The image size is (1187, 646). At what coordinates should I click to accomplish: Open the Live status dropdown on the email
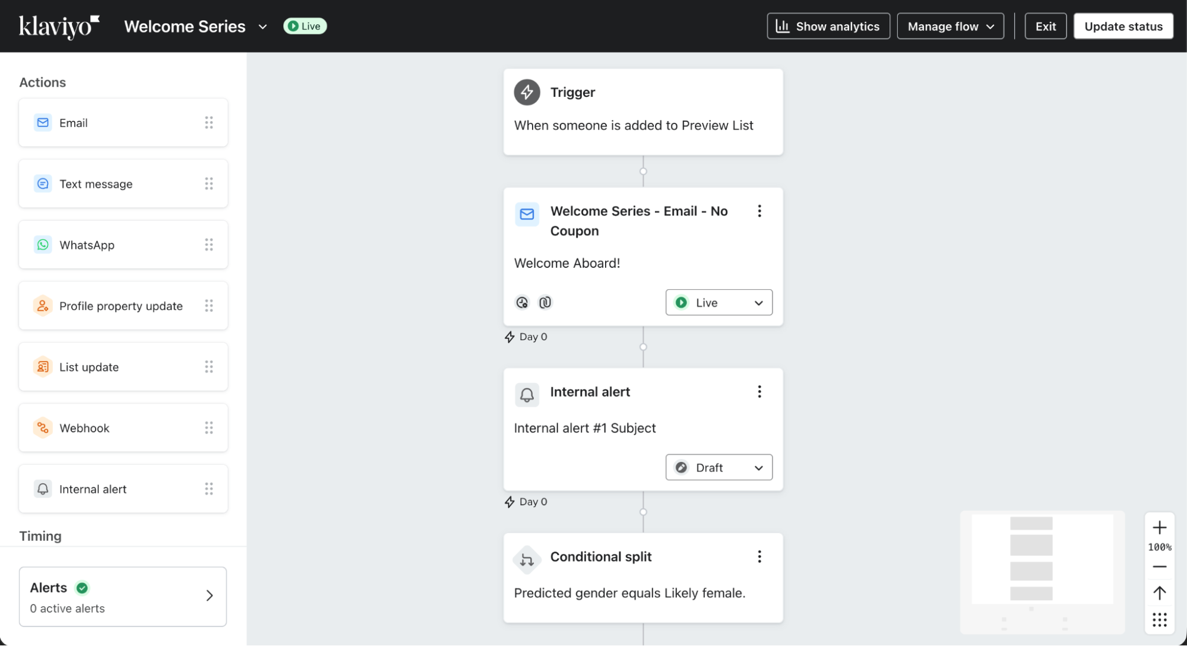718,302
